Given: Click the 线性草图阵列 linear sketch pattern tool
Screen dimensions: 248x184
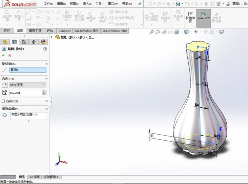Looking at the screenshot, I should click(x=122, y=18).
